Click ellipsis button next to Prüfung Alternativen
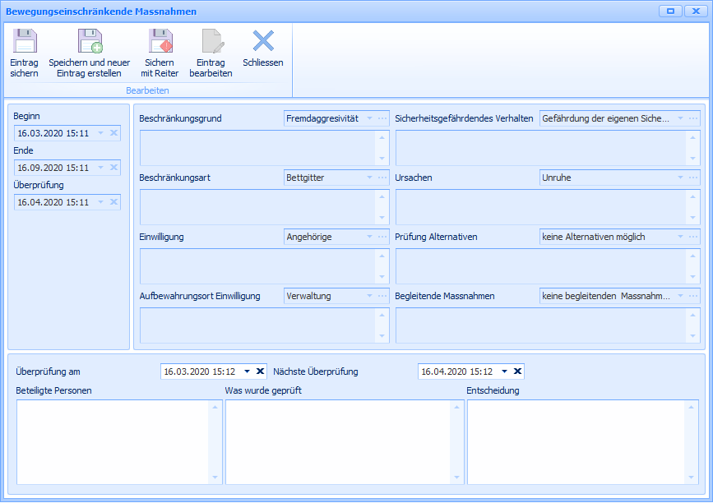 [693, 237]
